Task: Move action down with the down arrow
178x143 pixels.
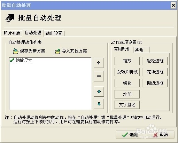Action: 99,104
